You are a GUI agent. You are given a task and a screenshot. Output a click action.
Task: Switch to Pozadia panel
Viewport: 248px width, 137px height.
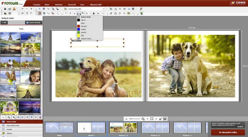[x=21, y=129]
